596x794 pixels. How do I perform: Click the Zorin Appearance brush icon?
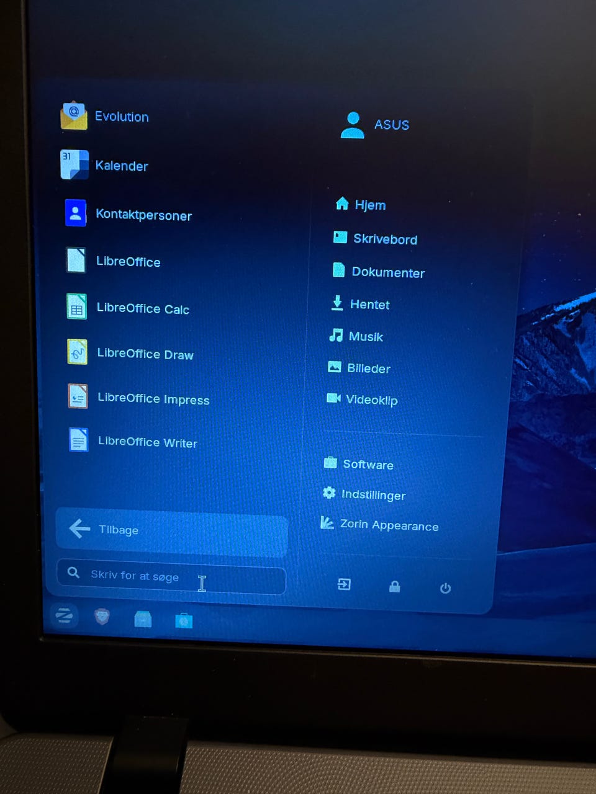click(x=327, y=522)
